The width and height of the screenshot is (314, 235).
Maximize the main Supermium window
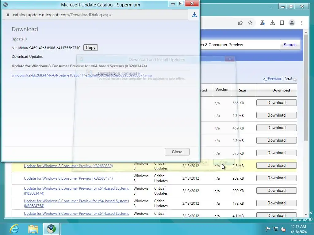tap(291, 7)
